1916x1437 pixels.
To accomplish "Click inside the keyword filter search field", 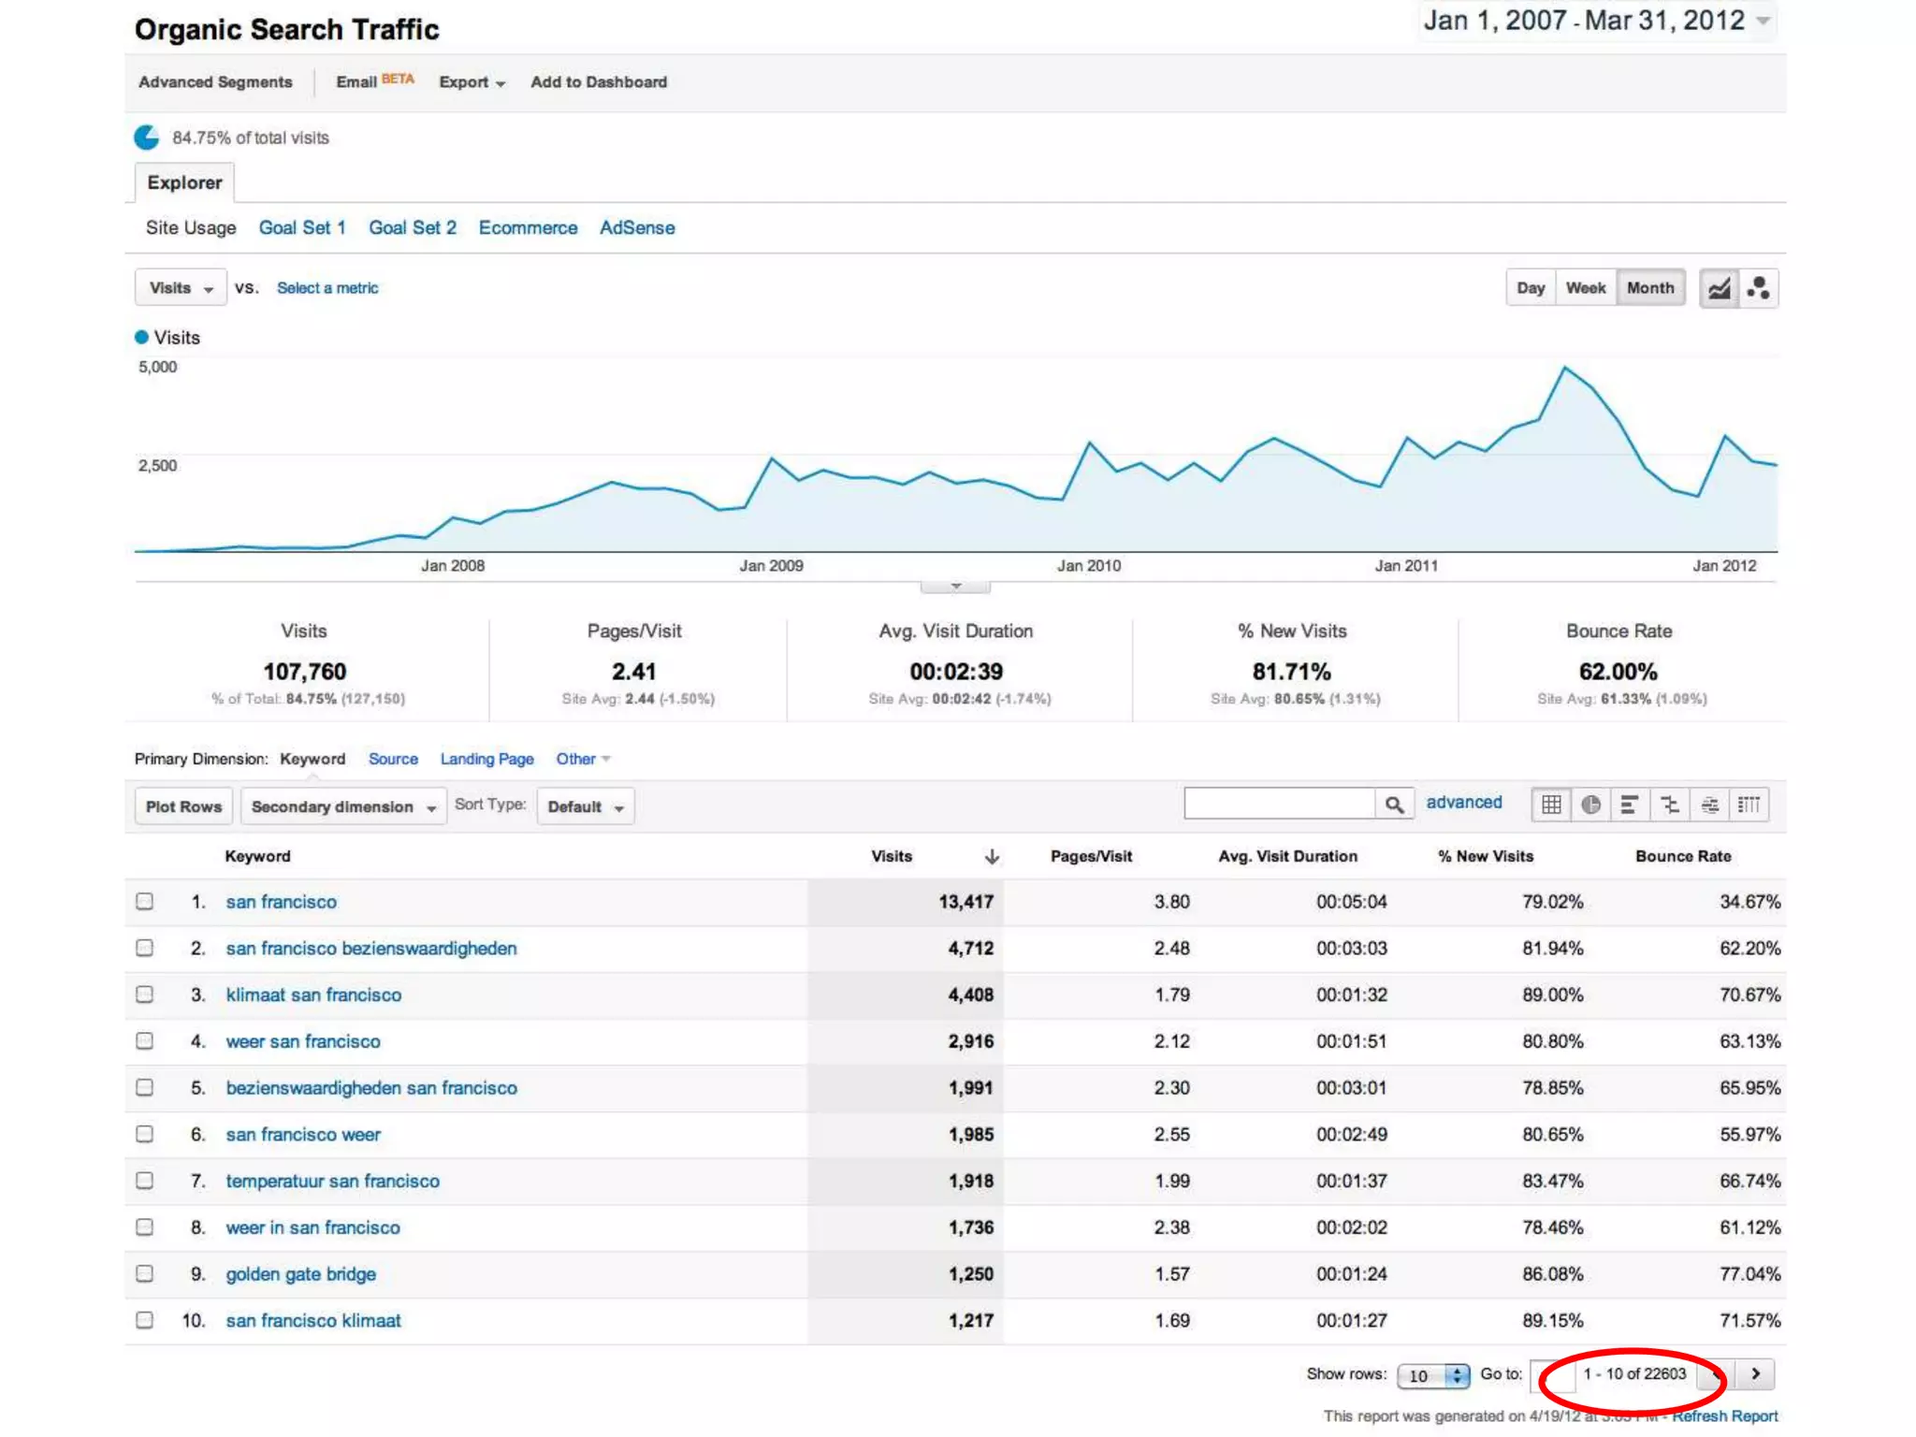I will pyautogui.click(x=1279, y=804).
